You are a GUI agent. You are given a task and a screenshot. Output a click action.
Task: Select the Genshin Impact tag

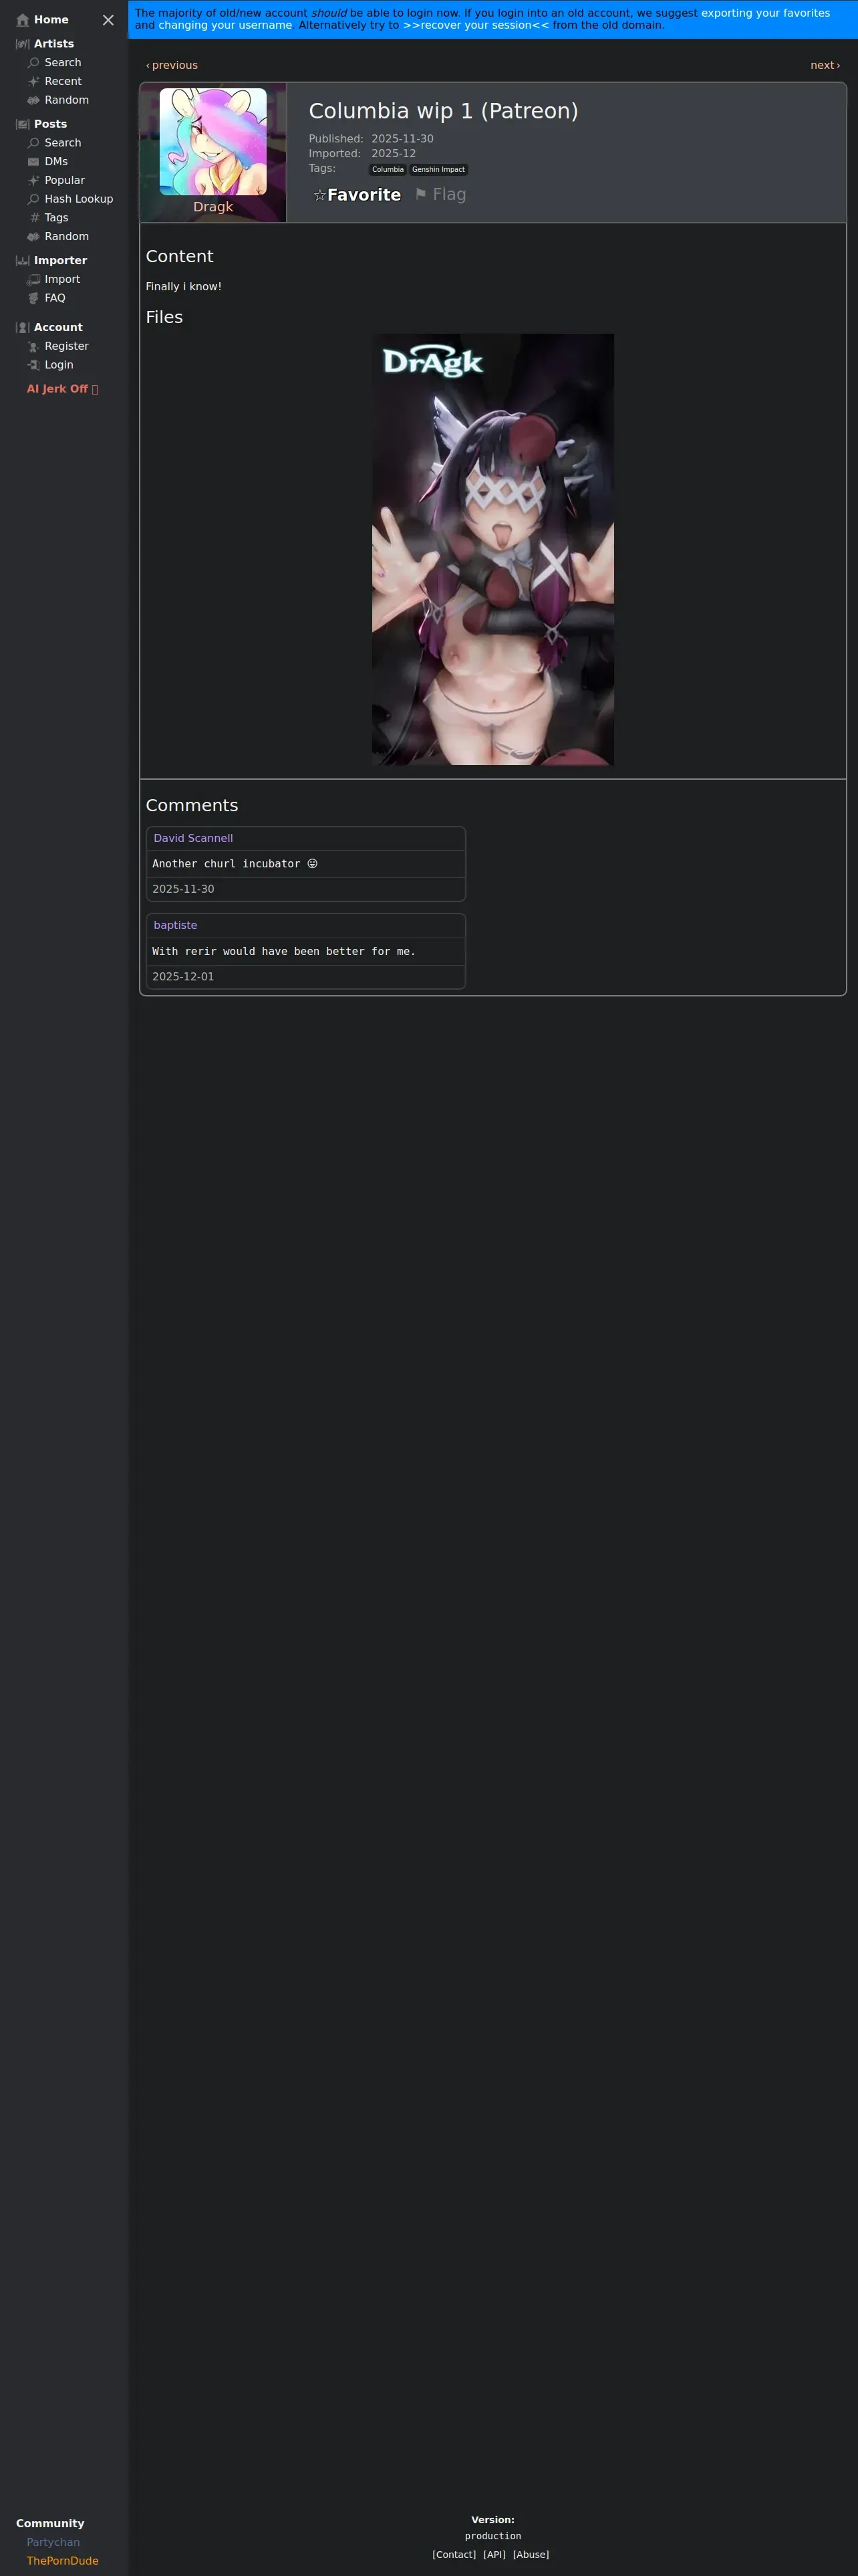click(438, 170)
